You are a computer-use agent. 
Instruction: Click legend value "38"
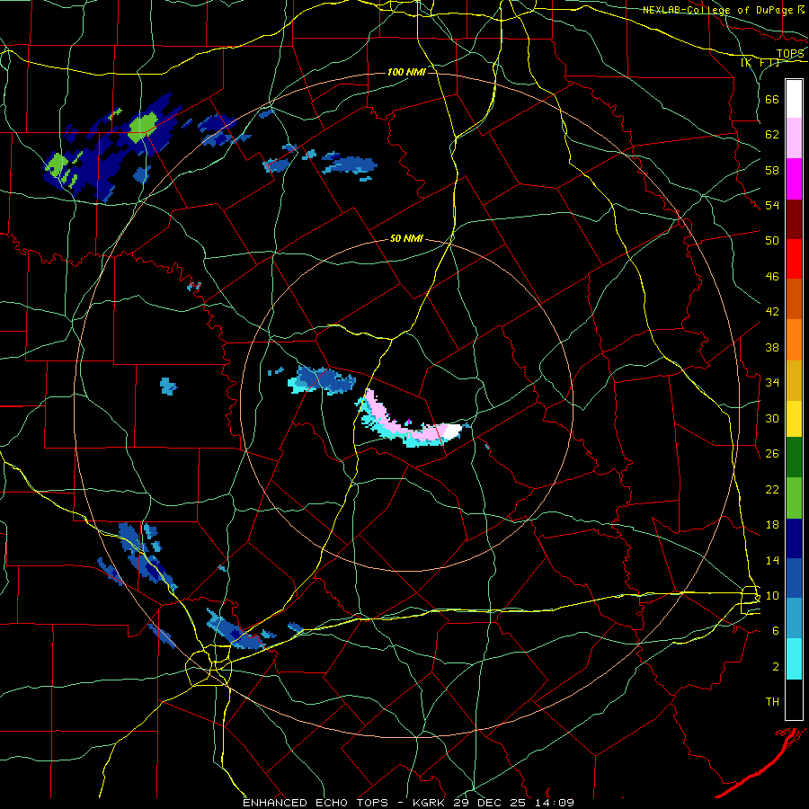tap(772, 347)
